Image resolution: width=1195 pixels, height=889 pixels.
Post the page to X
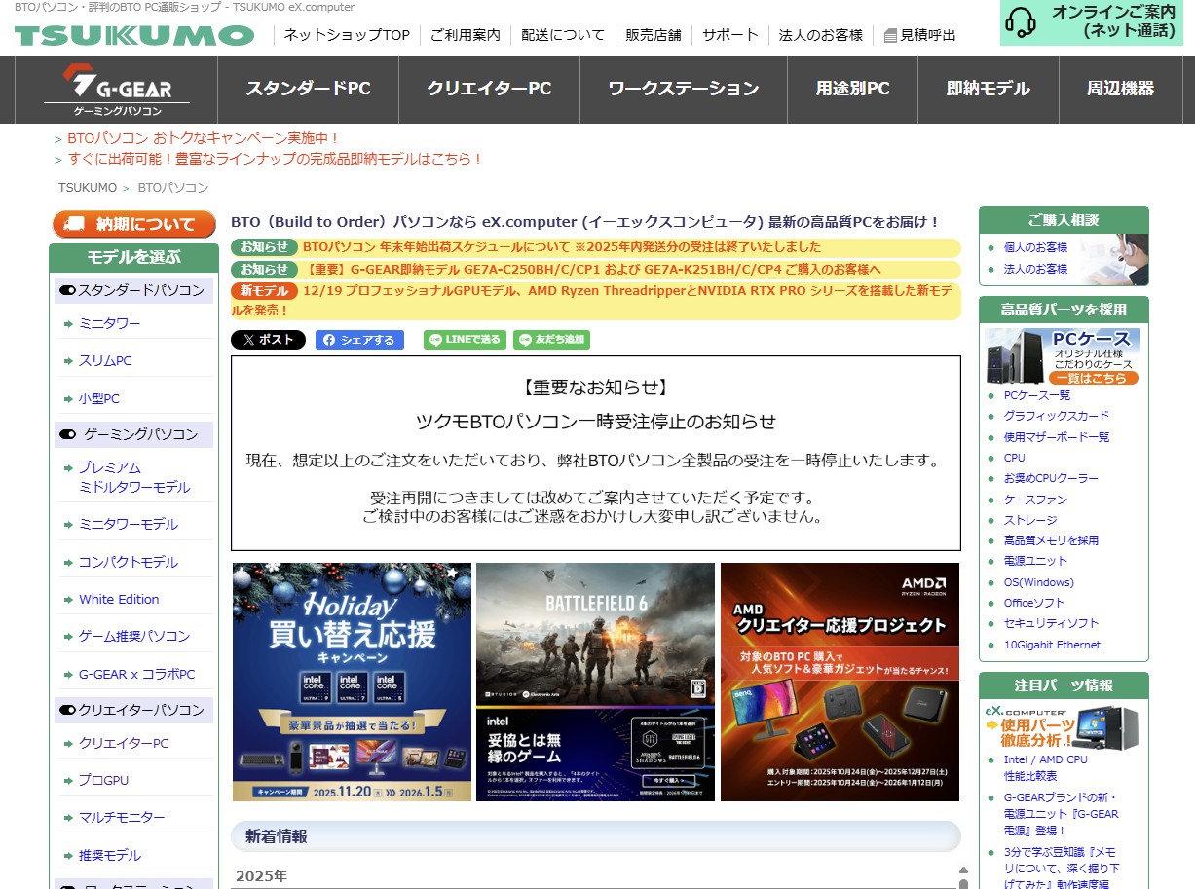coord(267,340)
